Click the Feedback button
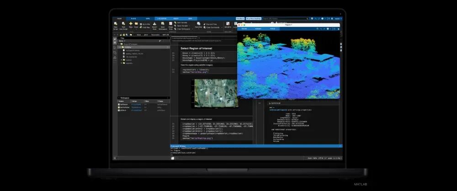457x191 pixels. (240, 19)
